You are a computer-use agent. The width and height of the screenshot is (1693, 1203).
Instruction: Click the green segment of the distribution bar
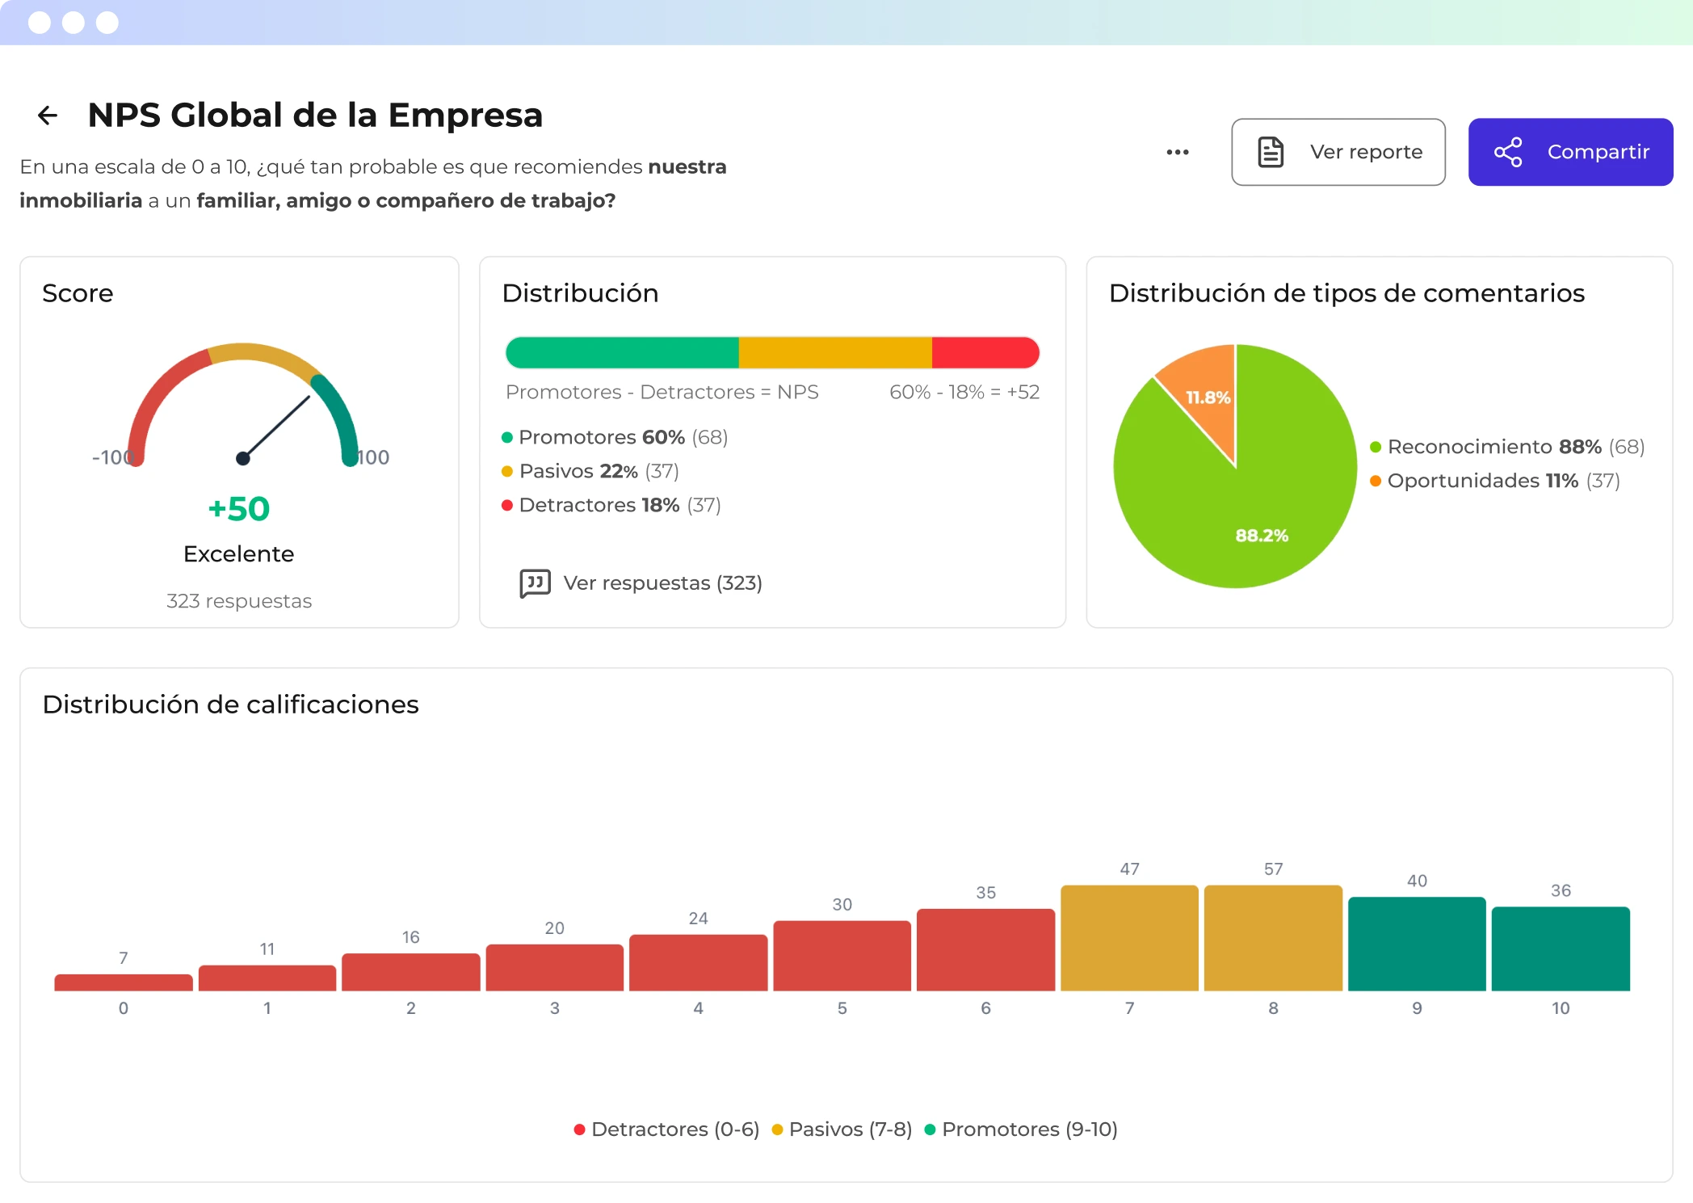[x=622, y=352]
